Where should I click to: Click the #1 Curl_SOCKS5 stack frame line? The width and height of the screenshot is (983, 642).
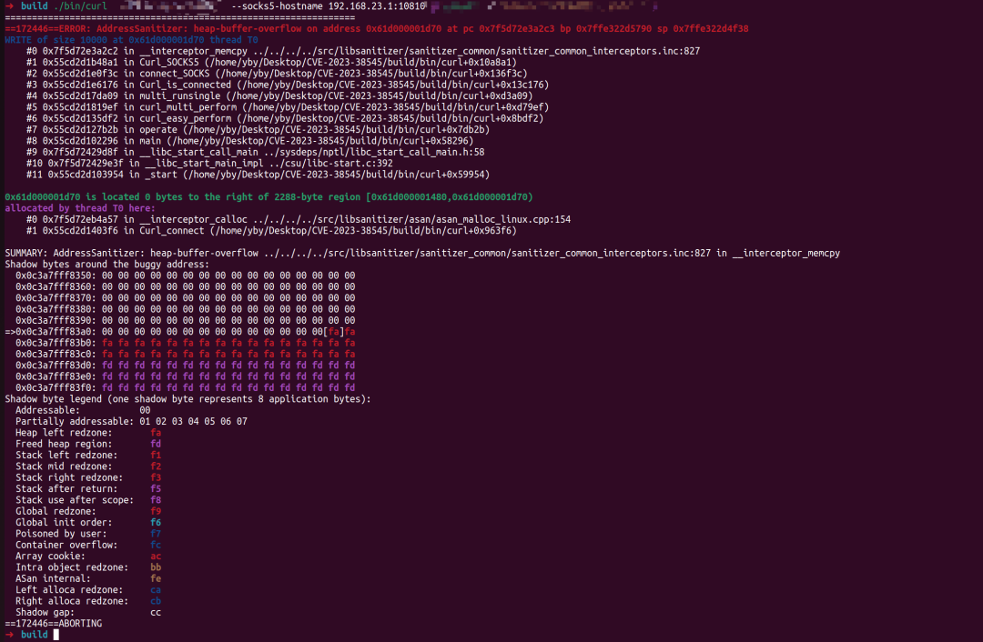[271, 63]
